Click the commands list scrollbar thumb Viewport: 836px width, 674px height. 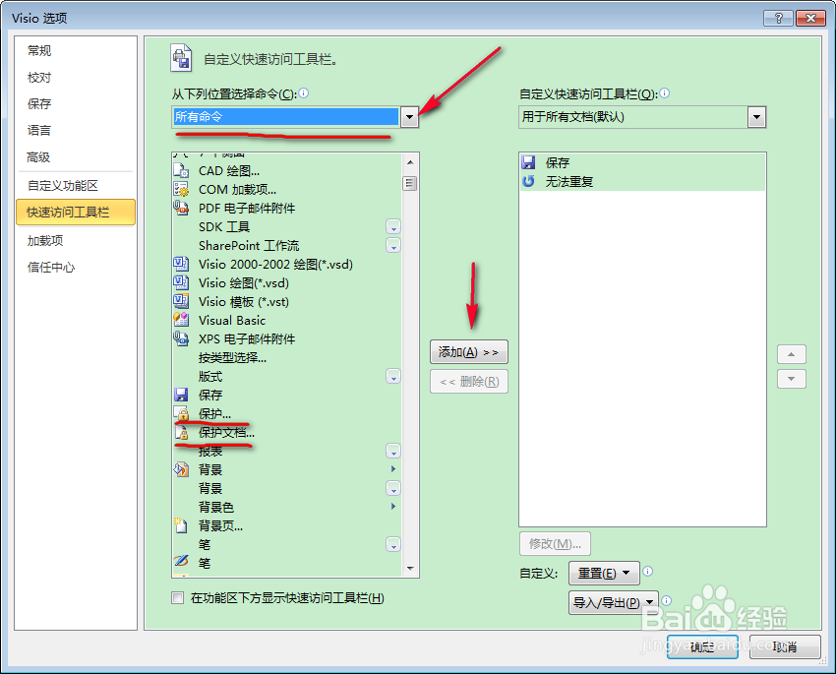tap(410, 183)
